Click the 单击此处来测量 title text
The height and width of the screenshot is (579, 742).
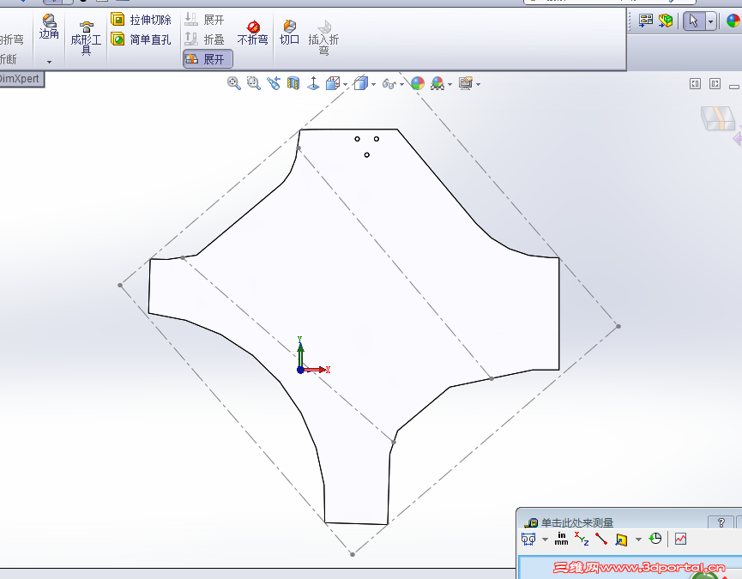[x=576, y=522]
